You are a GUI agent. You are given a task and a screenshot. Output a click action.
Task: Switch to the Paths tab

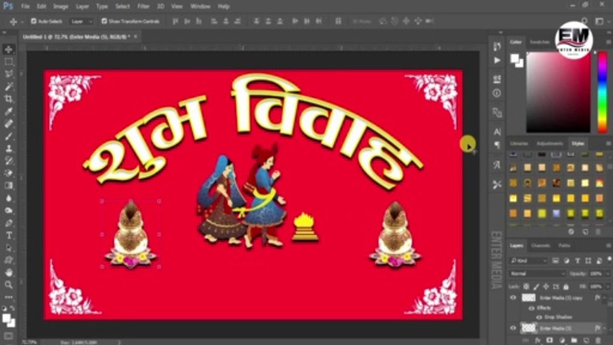(x=565, y=245)
